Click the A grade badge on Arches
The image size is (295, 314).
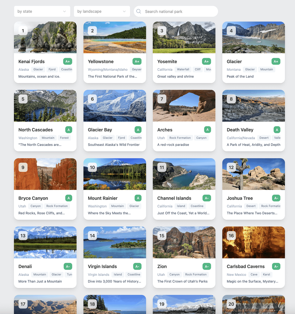pos(207,130)
